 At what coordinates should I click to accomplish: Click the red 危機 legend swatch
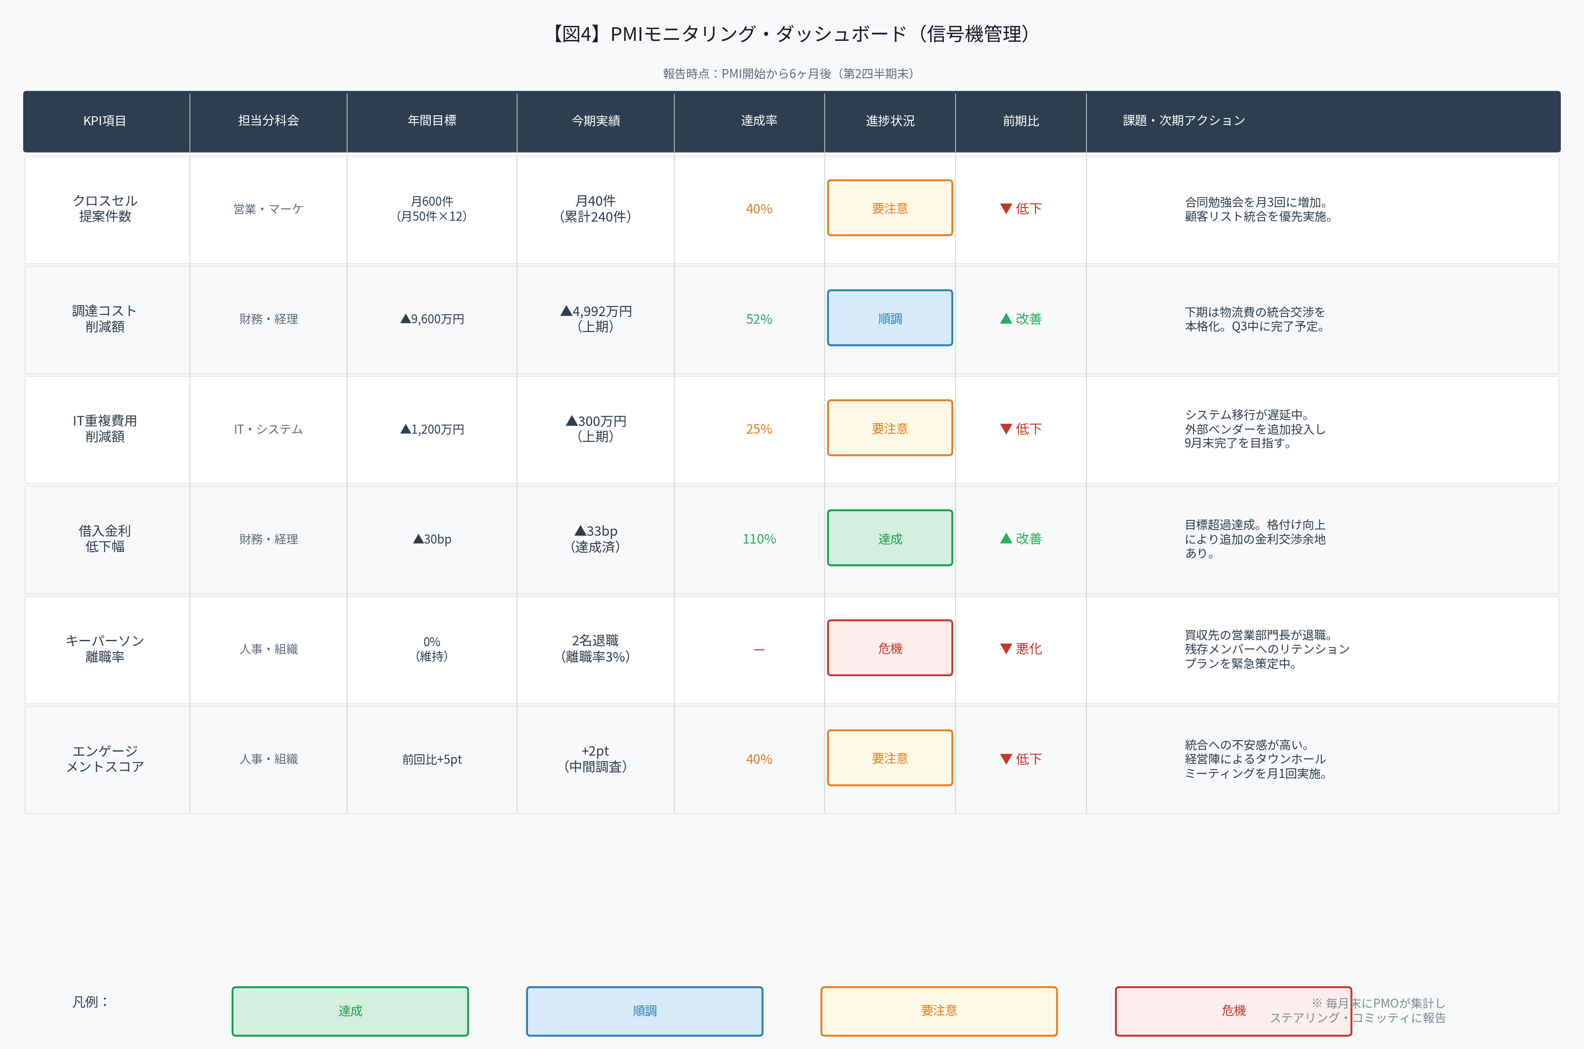pyautogui.click(x=1233, y=1011)
